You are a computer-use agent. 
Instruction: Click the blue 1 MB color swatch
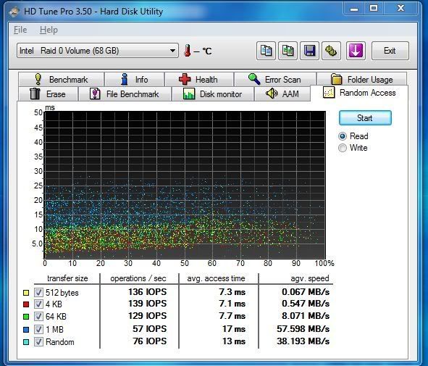pos(26,330)
